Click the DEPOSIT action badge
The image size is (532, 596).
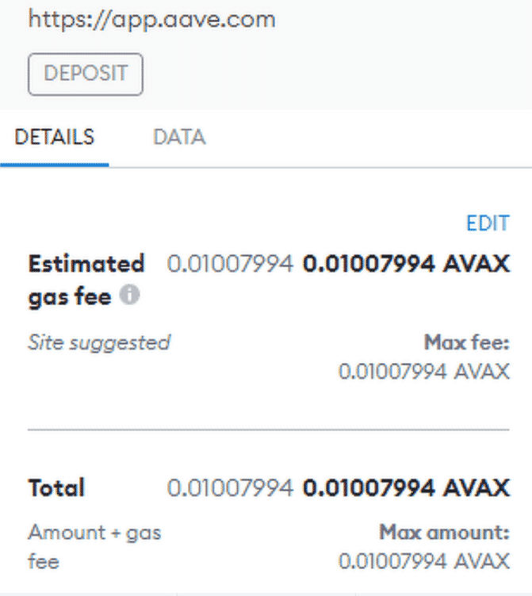click(x=86, y=74)
